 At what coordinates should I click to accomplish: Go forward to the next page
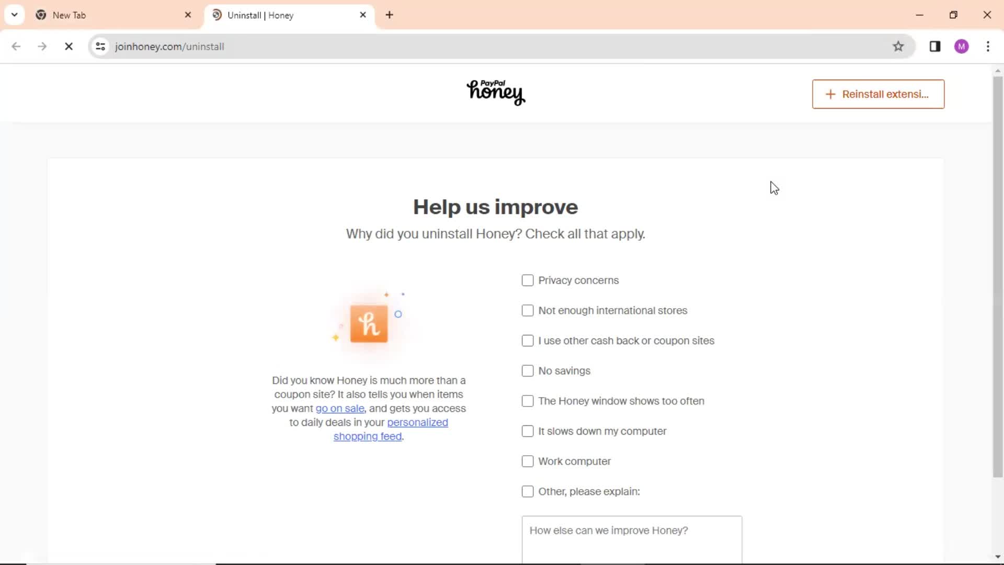pos(42,47)
